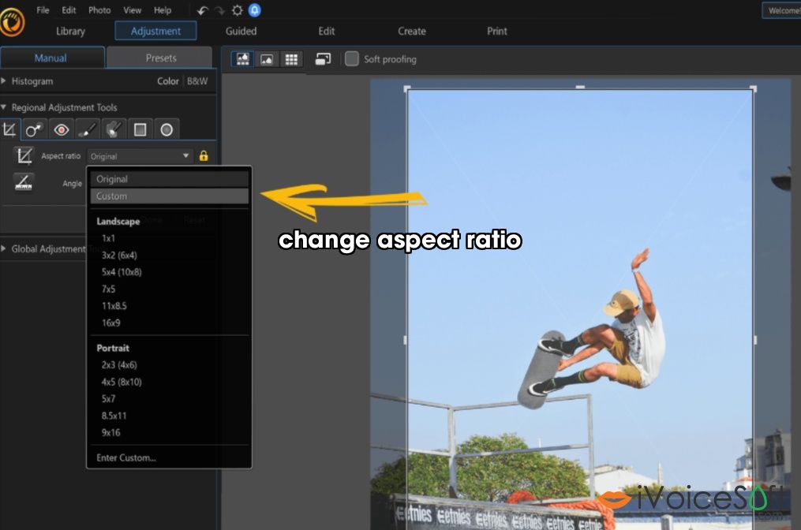
Task: Switch to the Library module
Action: coord(70,31)
